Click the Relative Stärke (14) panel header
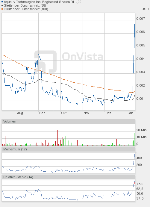The image size is (150, 207). (68, 177)
